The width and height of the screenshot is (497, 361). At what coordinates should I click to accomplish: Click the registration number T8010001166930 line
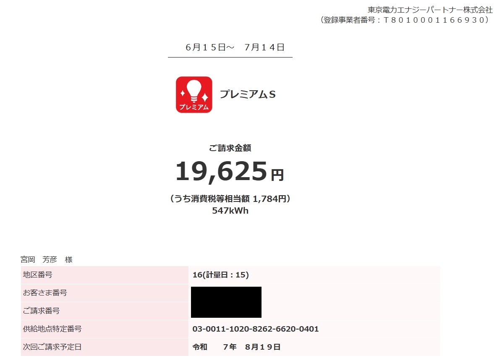coord(405,20)
